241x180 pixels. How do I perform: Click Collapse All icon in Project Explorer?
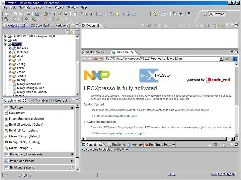67,32
